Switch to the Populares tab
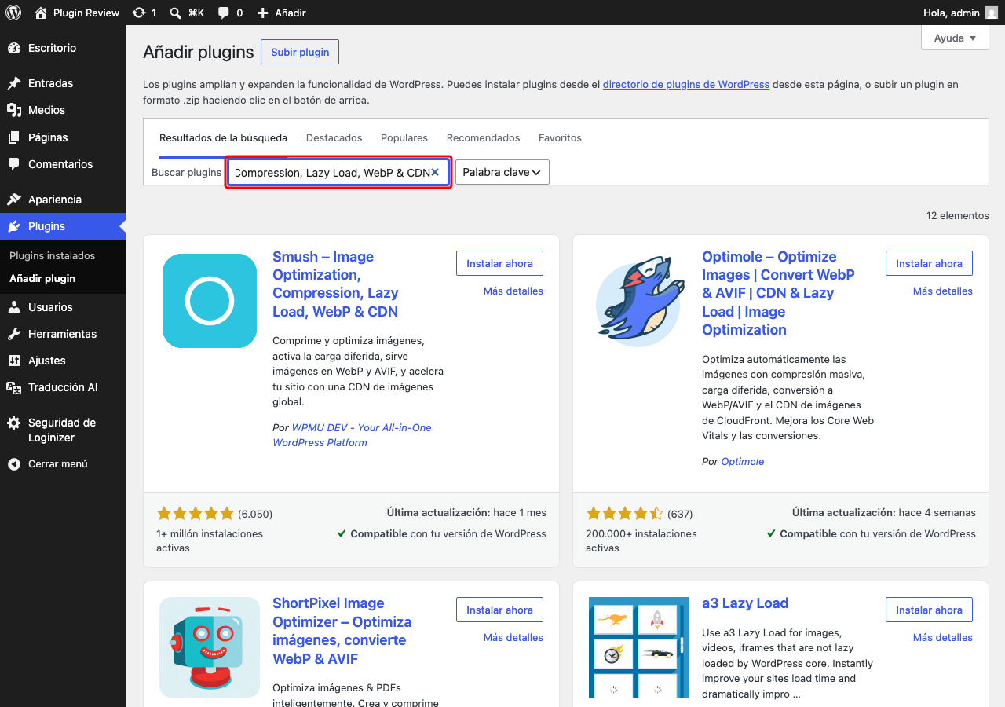The image size is (1005, 707). point(404,138)
